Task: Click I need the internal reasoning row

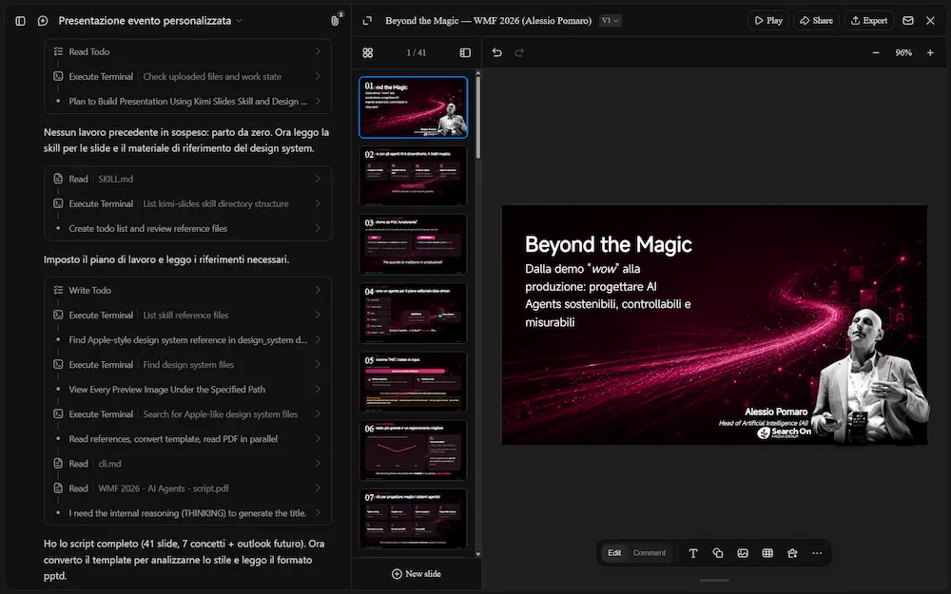Action: (x=187, y=513)
